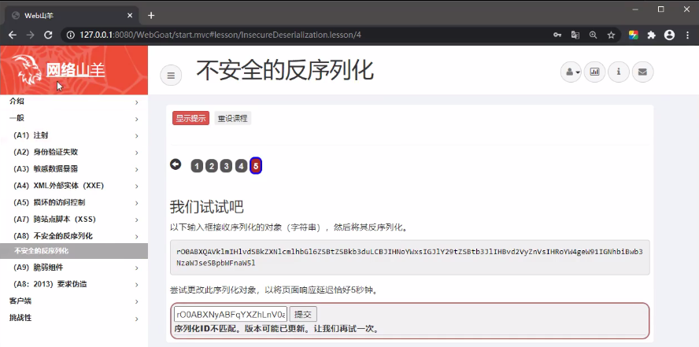Expand (A8: 2013) 要求伪造 category
Viewport: 699px width, 347px height.
(74, 284)
